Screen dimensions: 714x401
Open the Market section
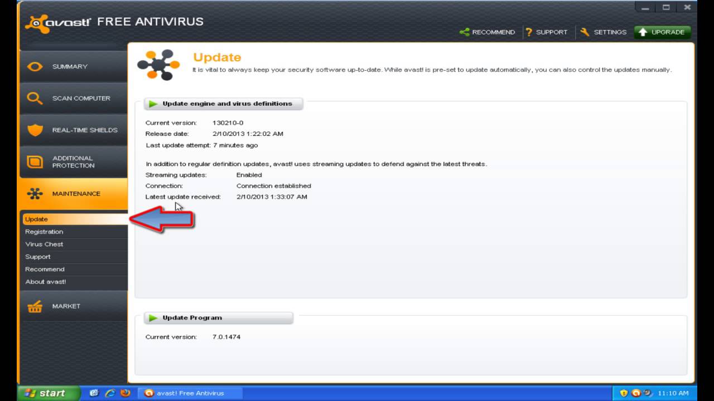click(x=74, y=306)
